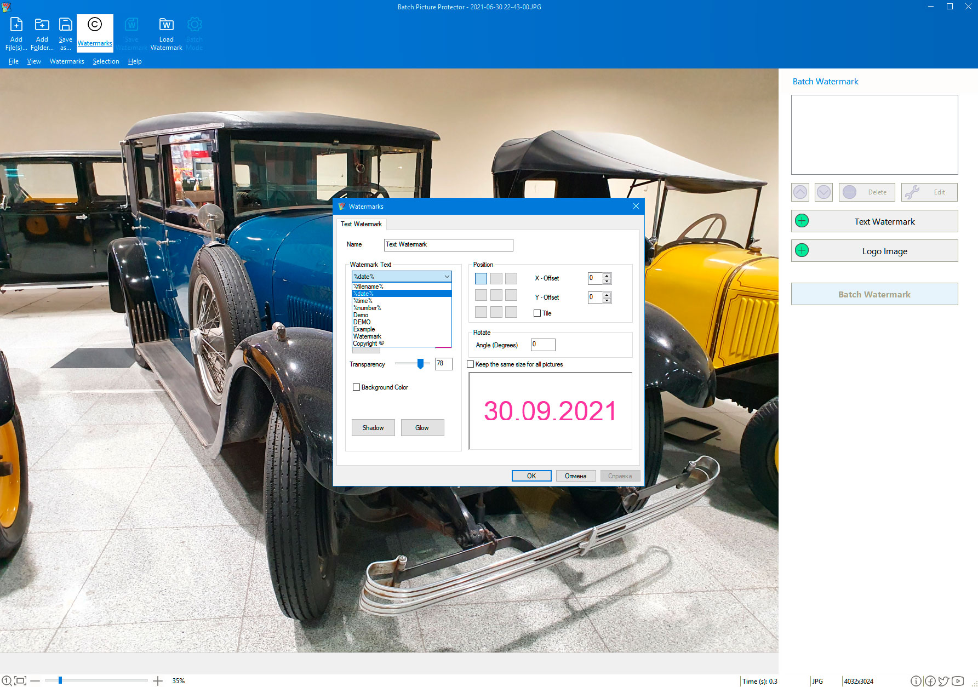Click the Save as toolbar icon
Viewport: 978px width, 687px height.
(x=65, y=33)
